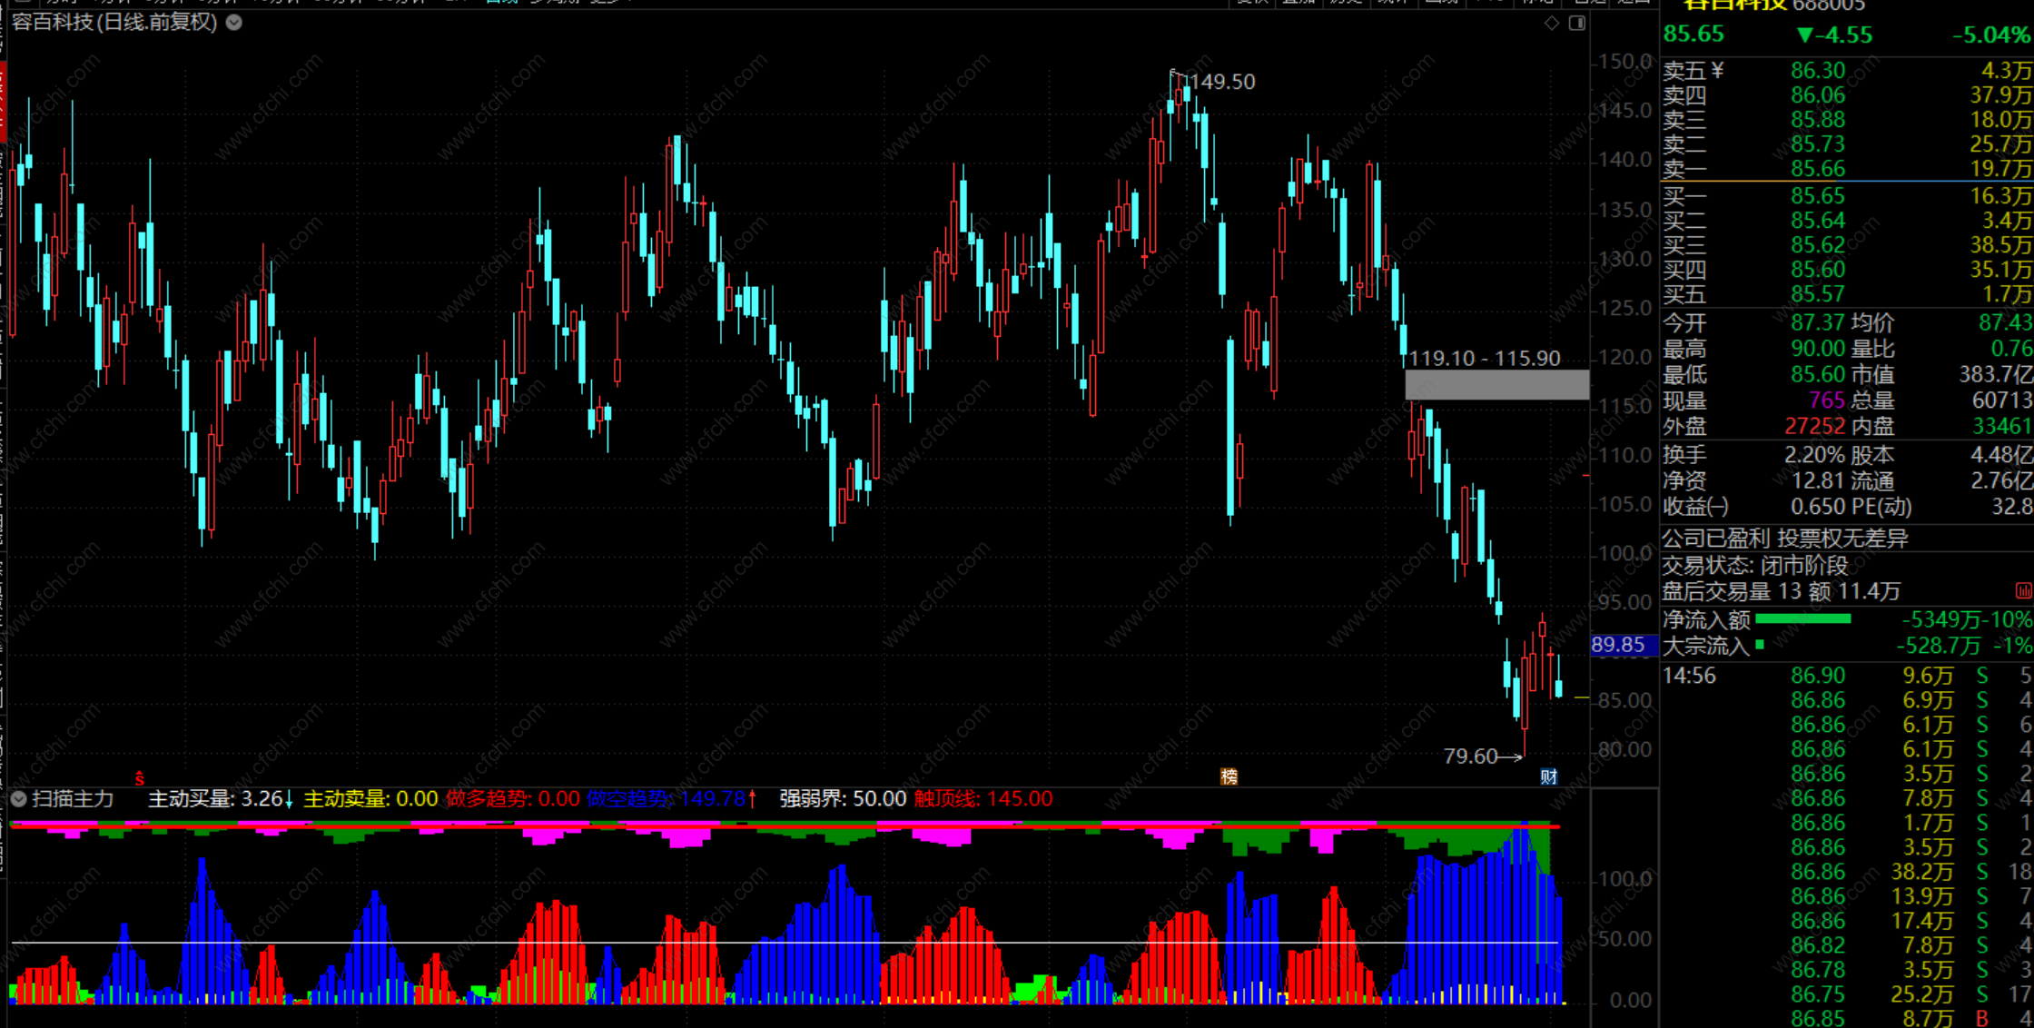This screenshot has height=1028, width=2034.
Task: Click the 财 financial report marker icon
Action: (x=1549, y=776)
